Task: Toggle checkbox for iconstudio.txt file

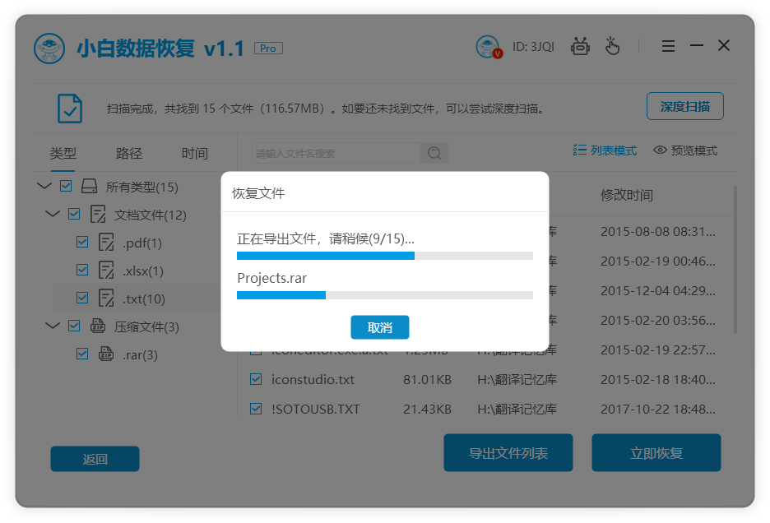Action: [x=256, y=379]
